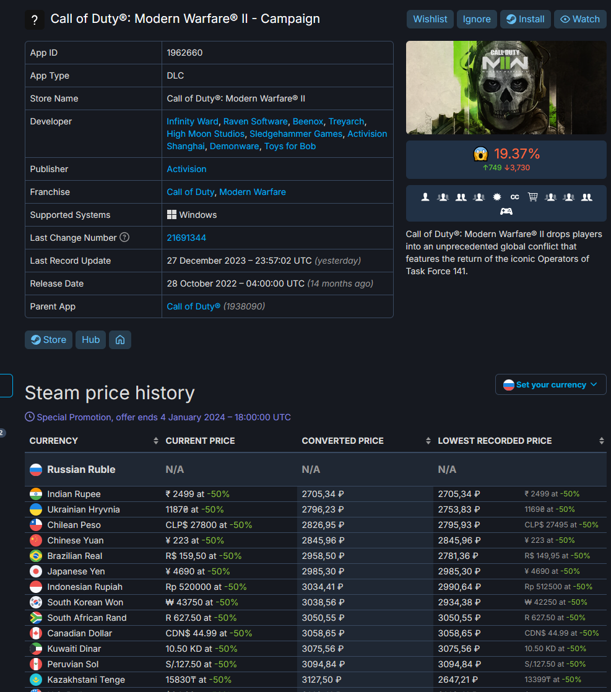611x692 pixels.
Task: Open the parent app Call of Duty® link
Action: [x=193, y=306]
